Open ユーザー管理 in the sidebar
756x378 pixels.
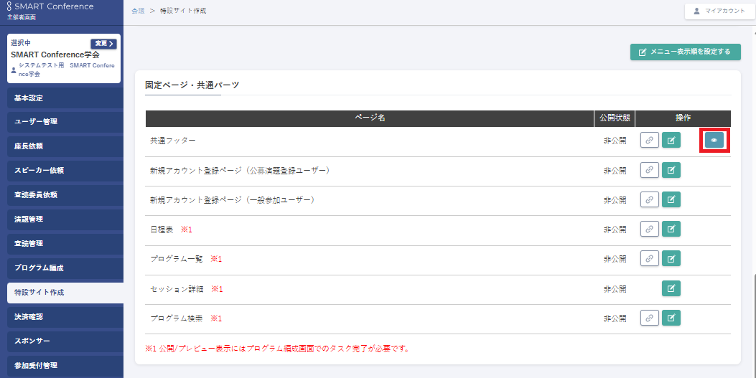[x=62, y=122]
